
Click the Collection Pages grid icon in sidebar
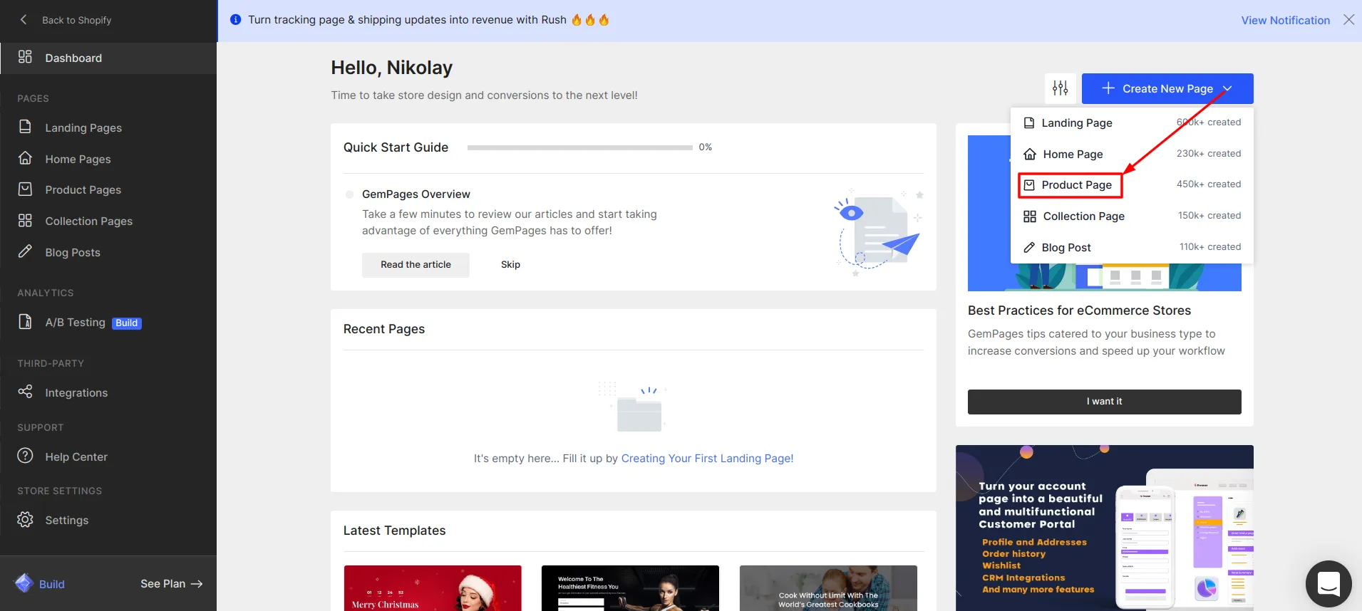pyautogui.click(x=25, y=221)
